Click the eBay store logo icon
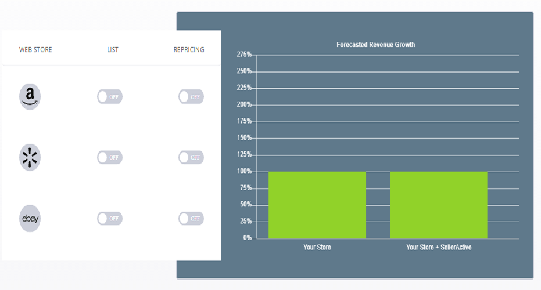 coord(30,218)
